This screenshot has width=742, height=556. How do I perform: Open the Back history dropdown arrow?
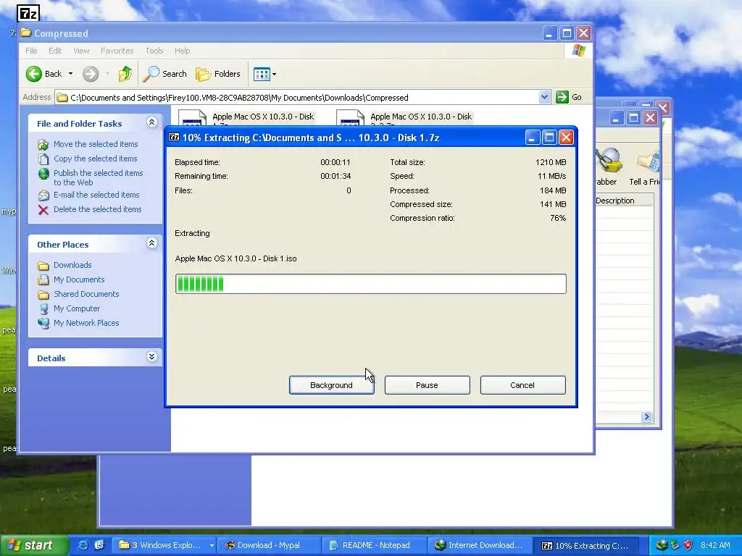[70, 74]
